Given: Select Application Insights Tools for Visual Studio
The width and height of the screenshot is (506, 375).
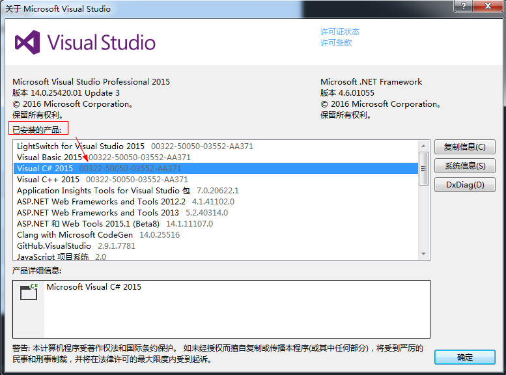Looking at the screenshot, I should [216, 190].
